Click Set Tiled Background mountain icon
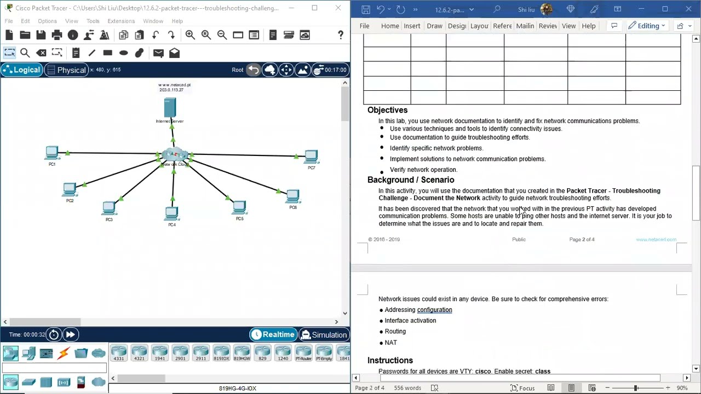 click(302, 69)
